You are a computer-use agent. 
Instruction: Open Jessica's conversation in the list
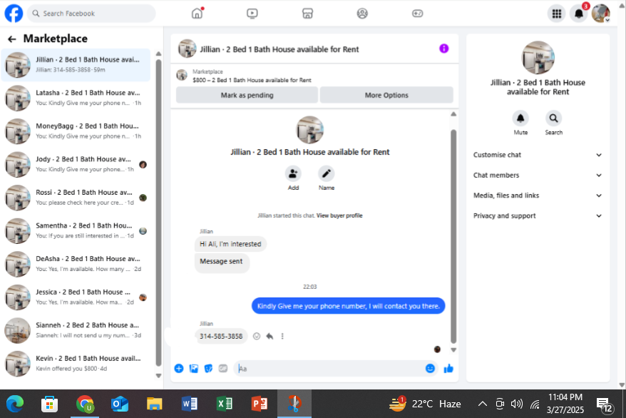[77, 297]
